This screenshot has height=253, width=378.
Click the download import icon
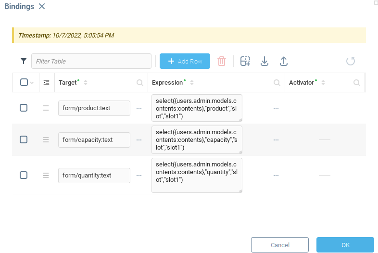[264, 61]
